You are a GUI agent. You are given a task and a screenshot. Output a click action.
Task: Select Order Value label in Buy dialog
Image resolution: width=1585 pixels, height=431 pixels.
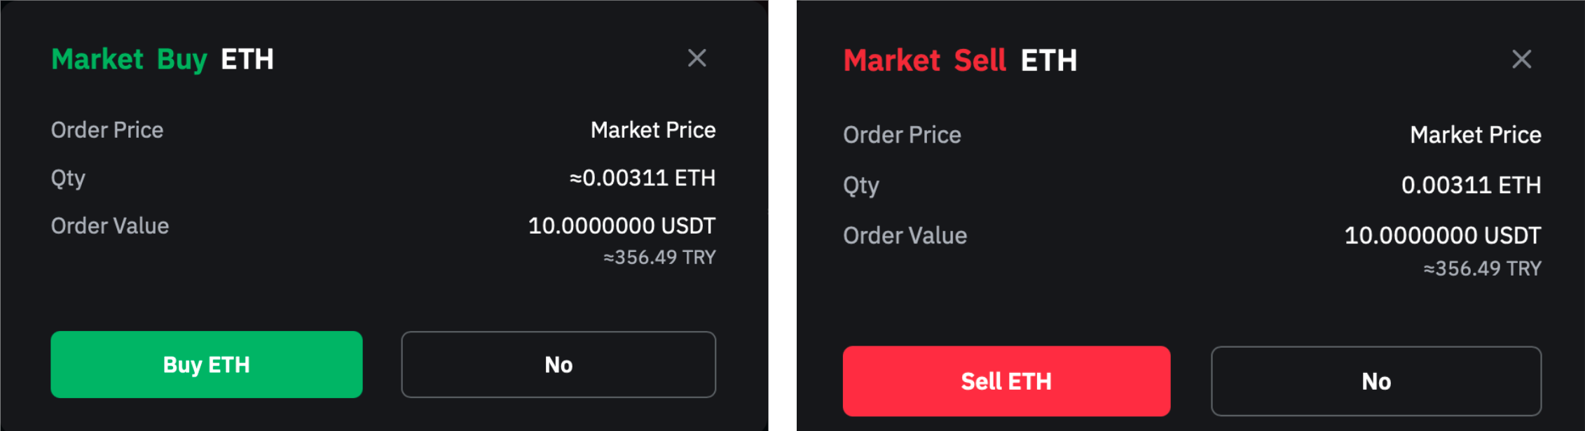pos(110,226)
